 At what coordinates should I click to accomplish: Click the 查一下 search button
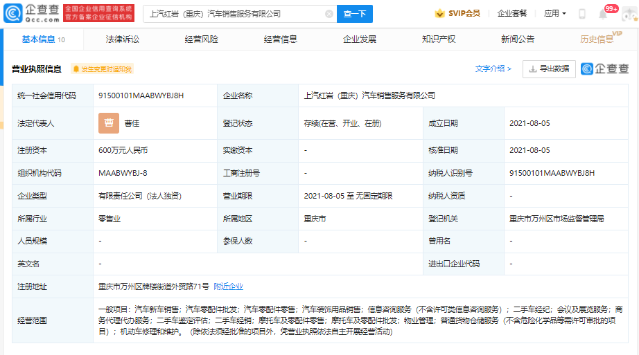click(355, 14)
